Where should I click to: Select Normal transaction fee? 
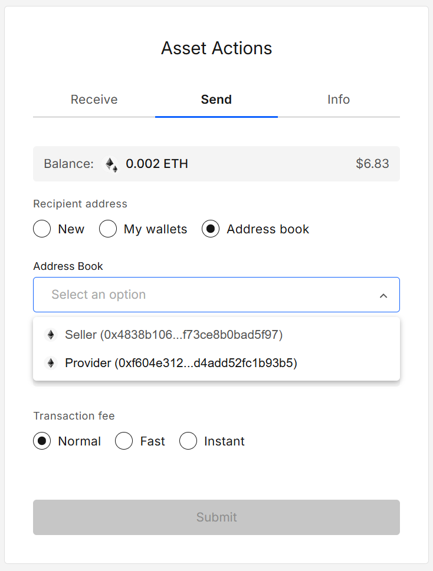(42, 441)
